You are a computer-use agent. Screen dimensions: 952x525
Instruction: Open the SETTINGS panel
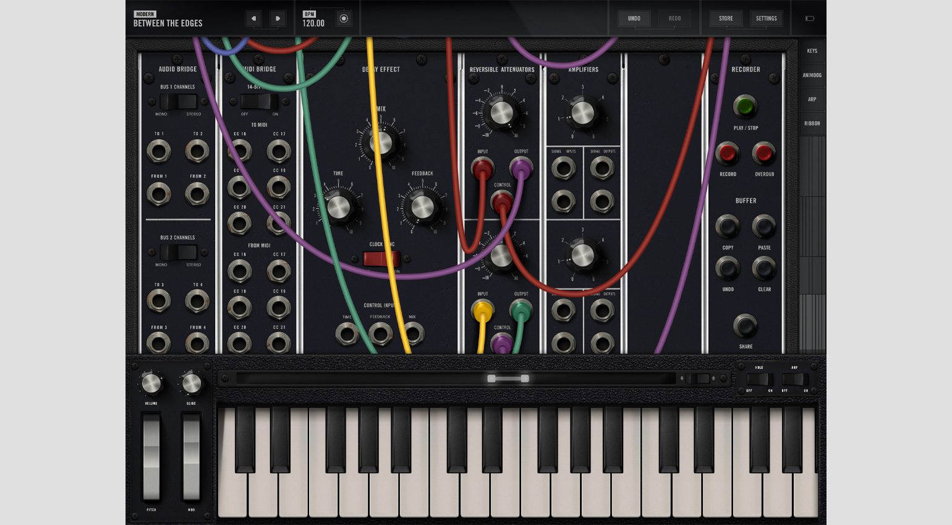766,19
